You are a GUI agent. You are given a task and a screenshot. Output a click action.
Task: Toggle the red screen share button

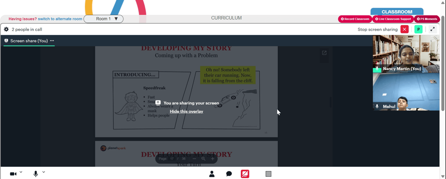click(245, 174)
